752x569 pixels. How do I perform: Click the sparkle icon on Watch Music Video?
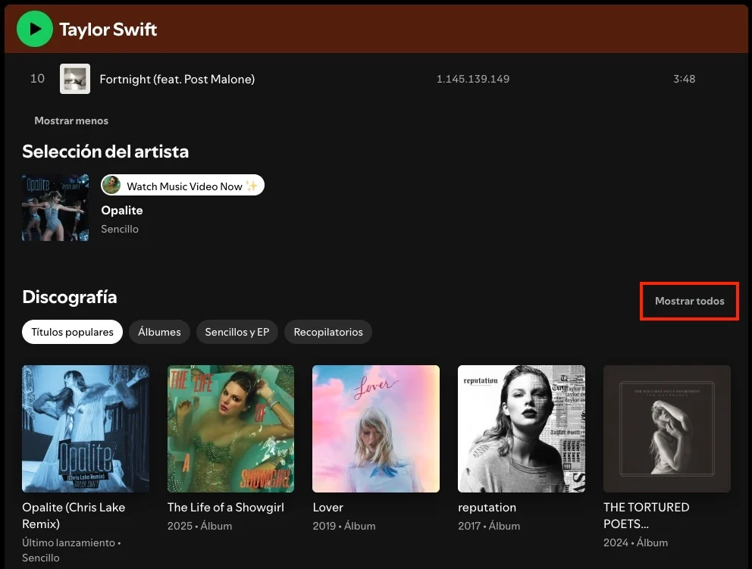(x=253, y=185)
